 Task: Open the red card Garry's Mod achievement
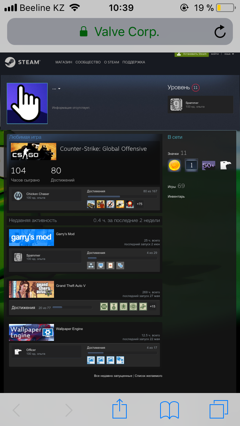(110, 265)
